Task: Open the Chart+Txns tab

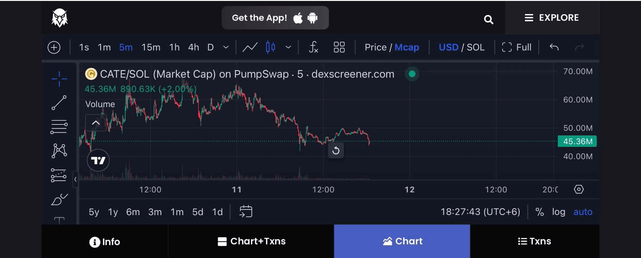Action: pyautogui.click(x=251, y=241)
